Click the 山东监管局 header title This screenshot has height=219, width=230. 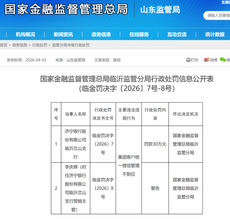click(160, 10)
